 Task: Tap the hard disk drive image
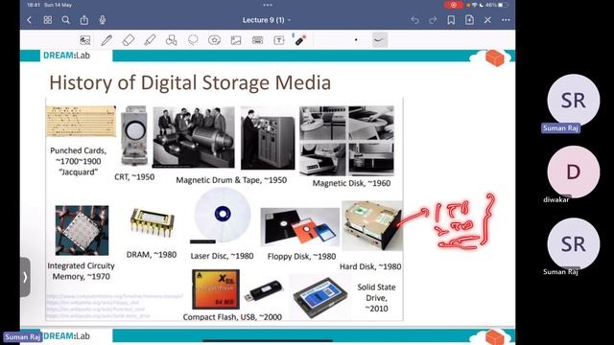[372, 225]
